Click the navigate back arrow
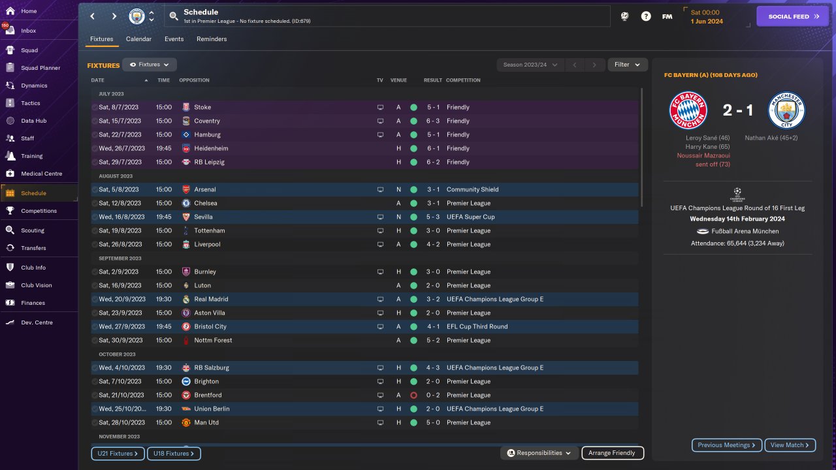 pyautogui.click(x=92, y=16)
